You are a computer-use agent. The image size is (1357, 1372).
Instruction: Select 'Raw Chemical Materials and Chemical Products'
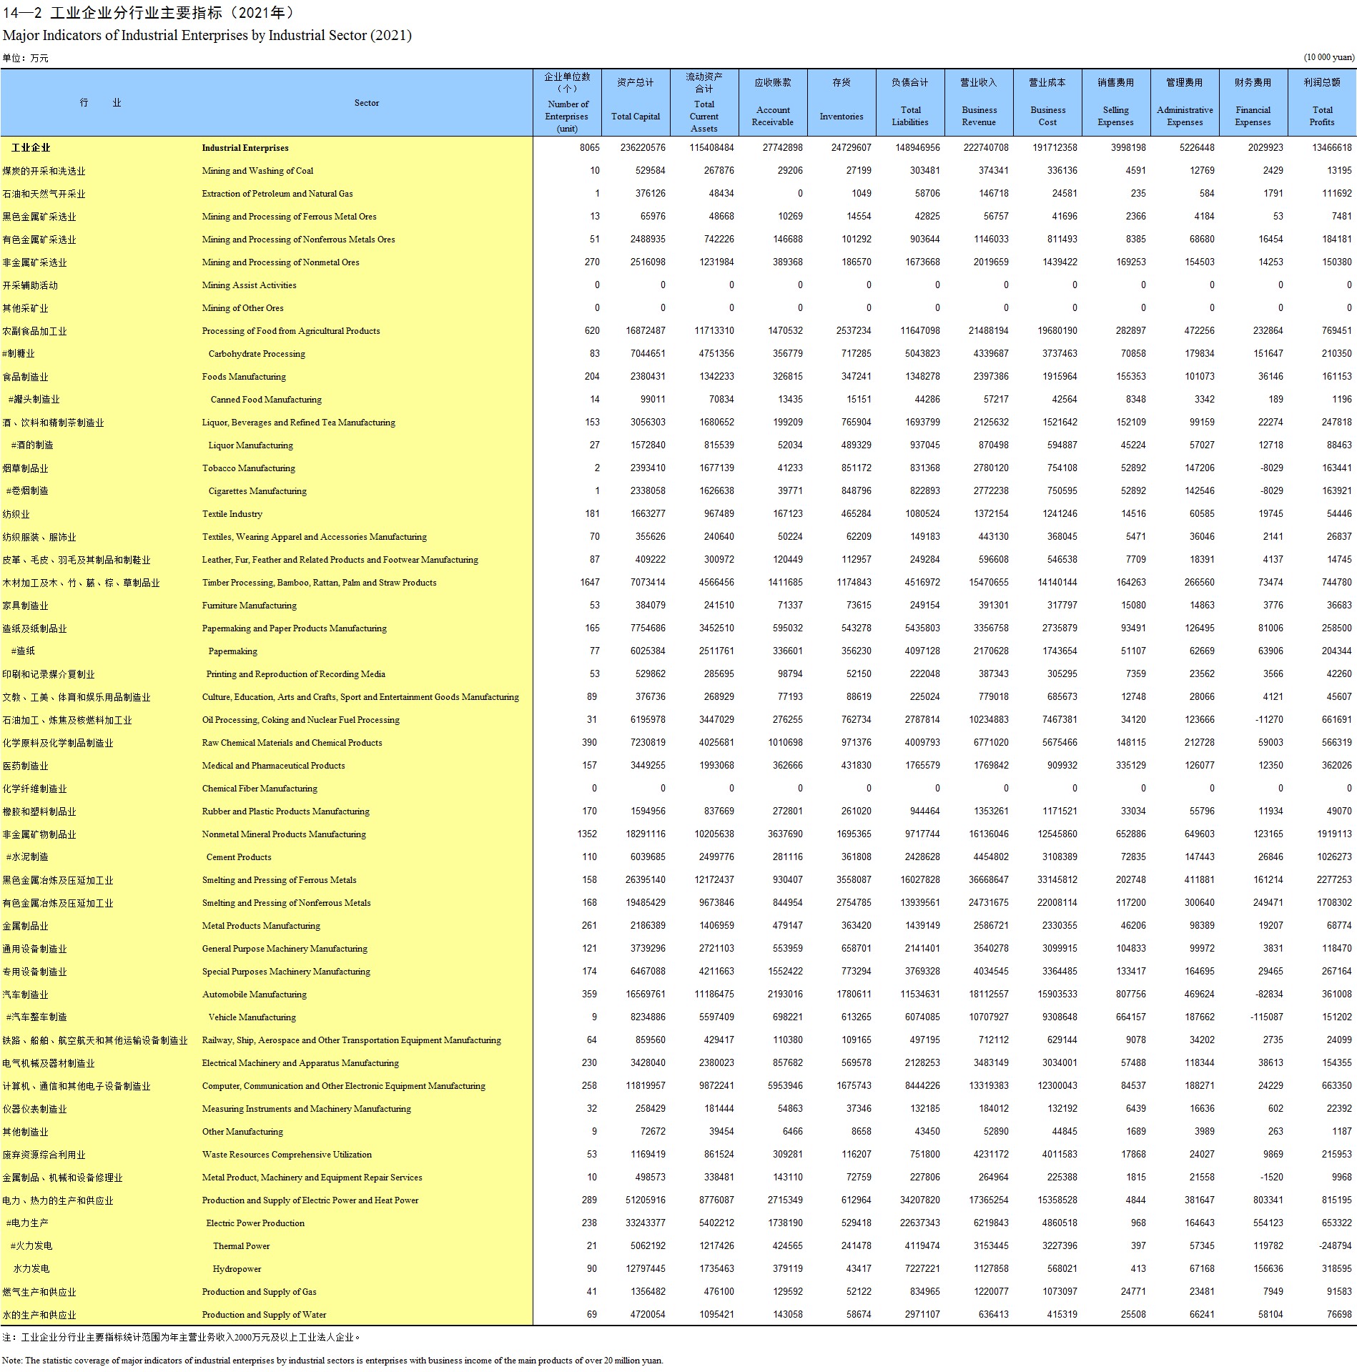[292, 743]
